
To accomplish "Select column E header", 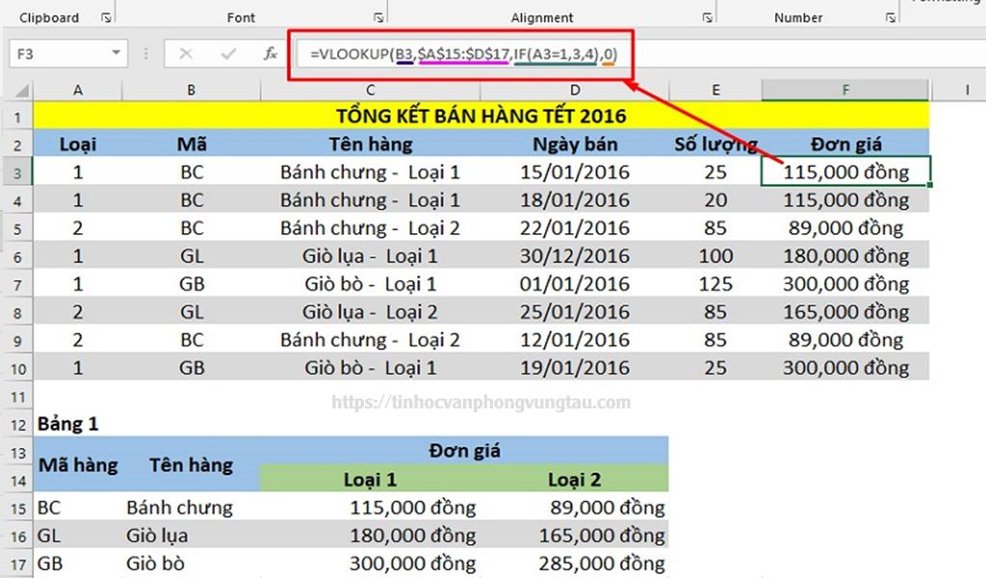I will (715, 91).
